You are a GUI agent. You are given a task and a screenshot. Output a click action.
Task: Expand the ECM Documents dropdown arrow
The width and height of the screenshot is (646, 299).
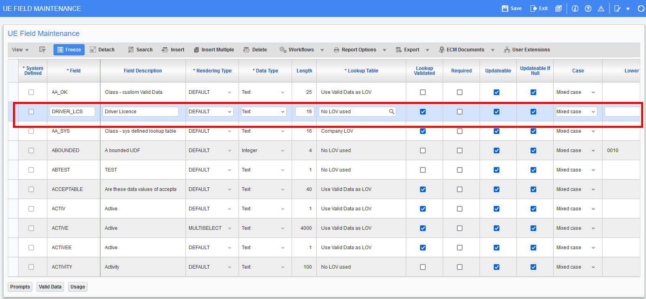coord(493,50)
